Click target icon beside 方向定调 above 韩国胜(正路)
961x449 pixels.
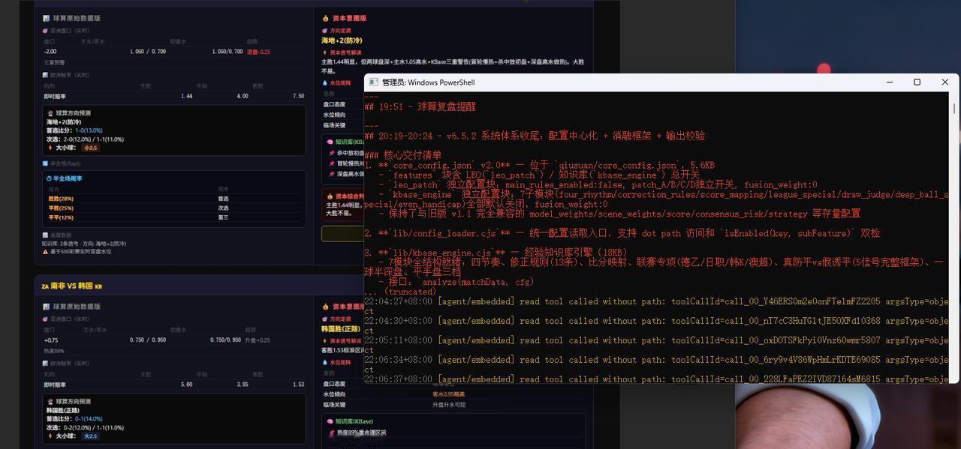(x=325, y=319)
